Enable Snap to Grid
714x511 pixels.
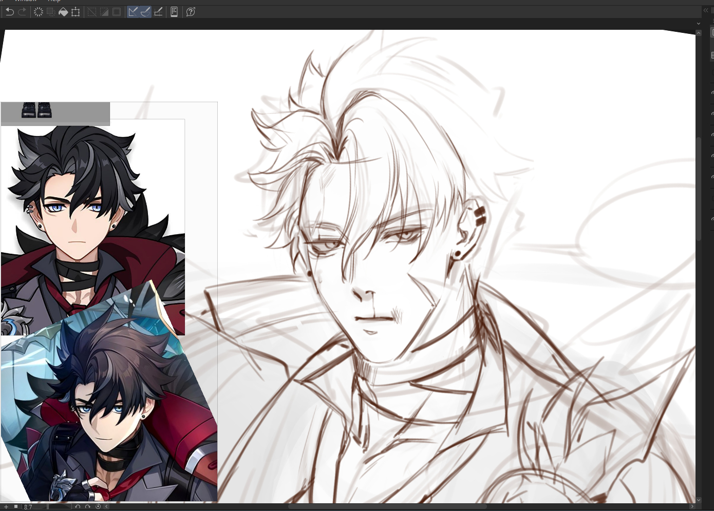(158, 12)
